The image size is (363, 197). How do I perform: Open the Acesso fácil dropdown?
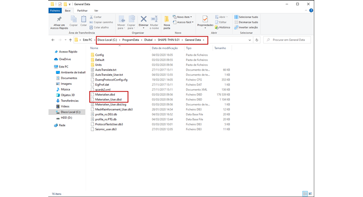click(x=183, y=22)
